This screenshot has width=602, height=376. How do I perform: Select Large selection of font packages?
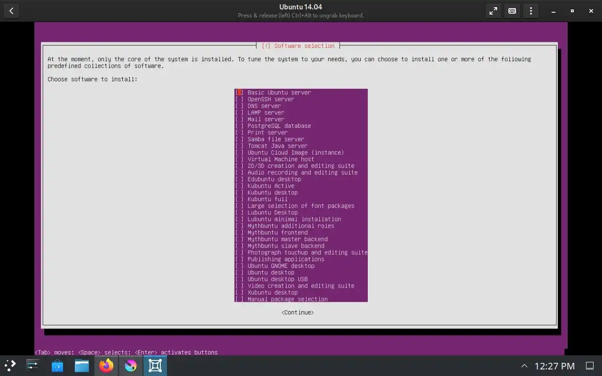tap(301, 206)
